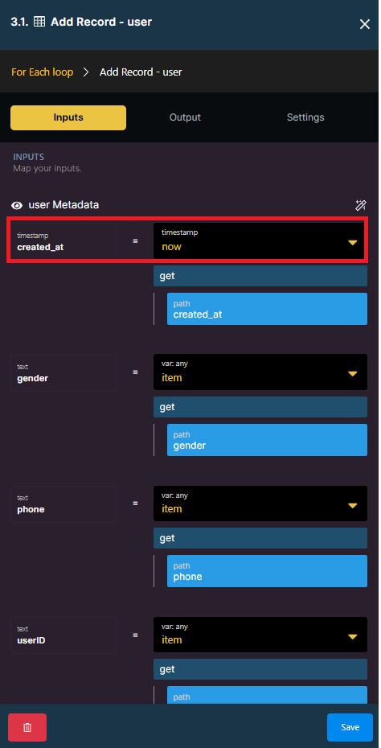The height and width of the screenshot is (748, 381).
Task: Toggle user Metadata visibility eye
Action: (x=17, y=205)
